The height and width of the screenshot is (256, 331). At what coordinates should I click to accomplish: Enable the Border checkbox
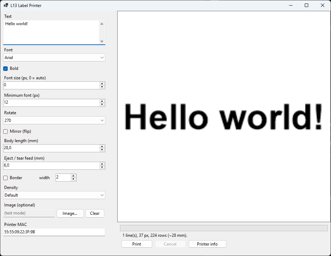point(6,178)
